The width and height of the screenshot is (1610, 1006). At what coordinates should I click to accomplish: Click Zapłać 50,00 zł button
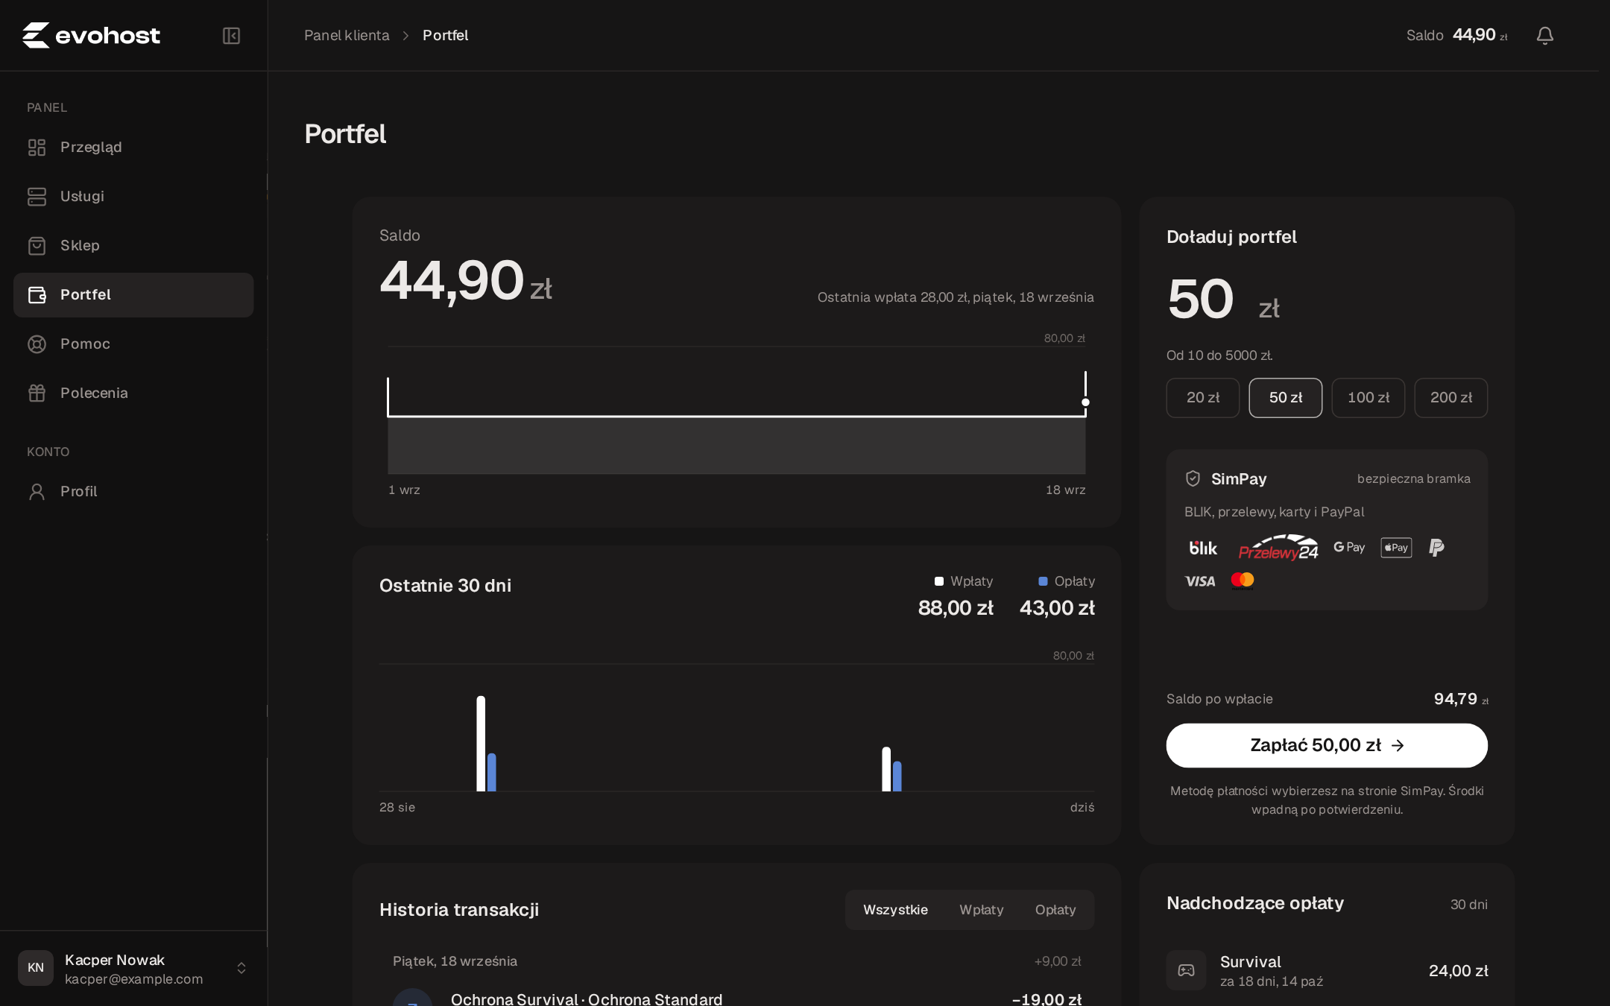(1327, 745)
